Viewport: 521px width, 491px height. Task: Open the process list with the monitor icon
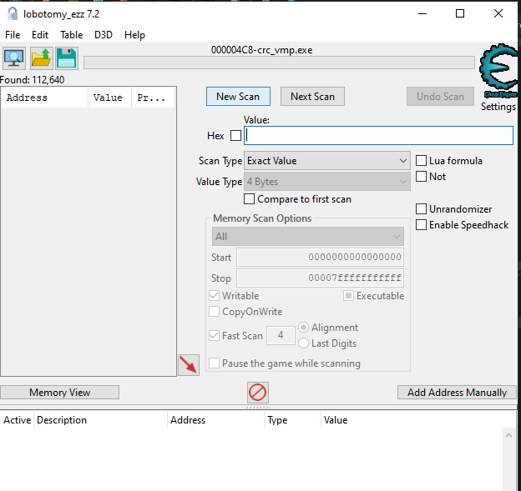point(14,58)
